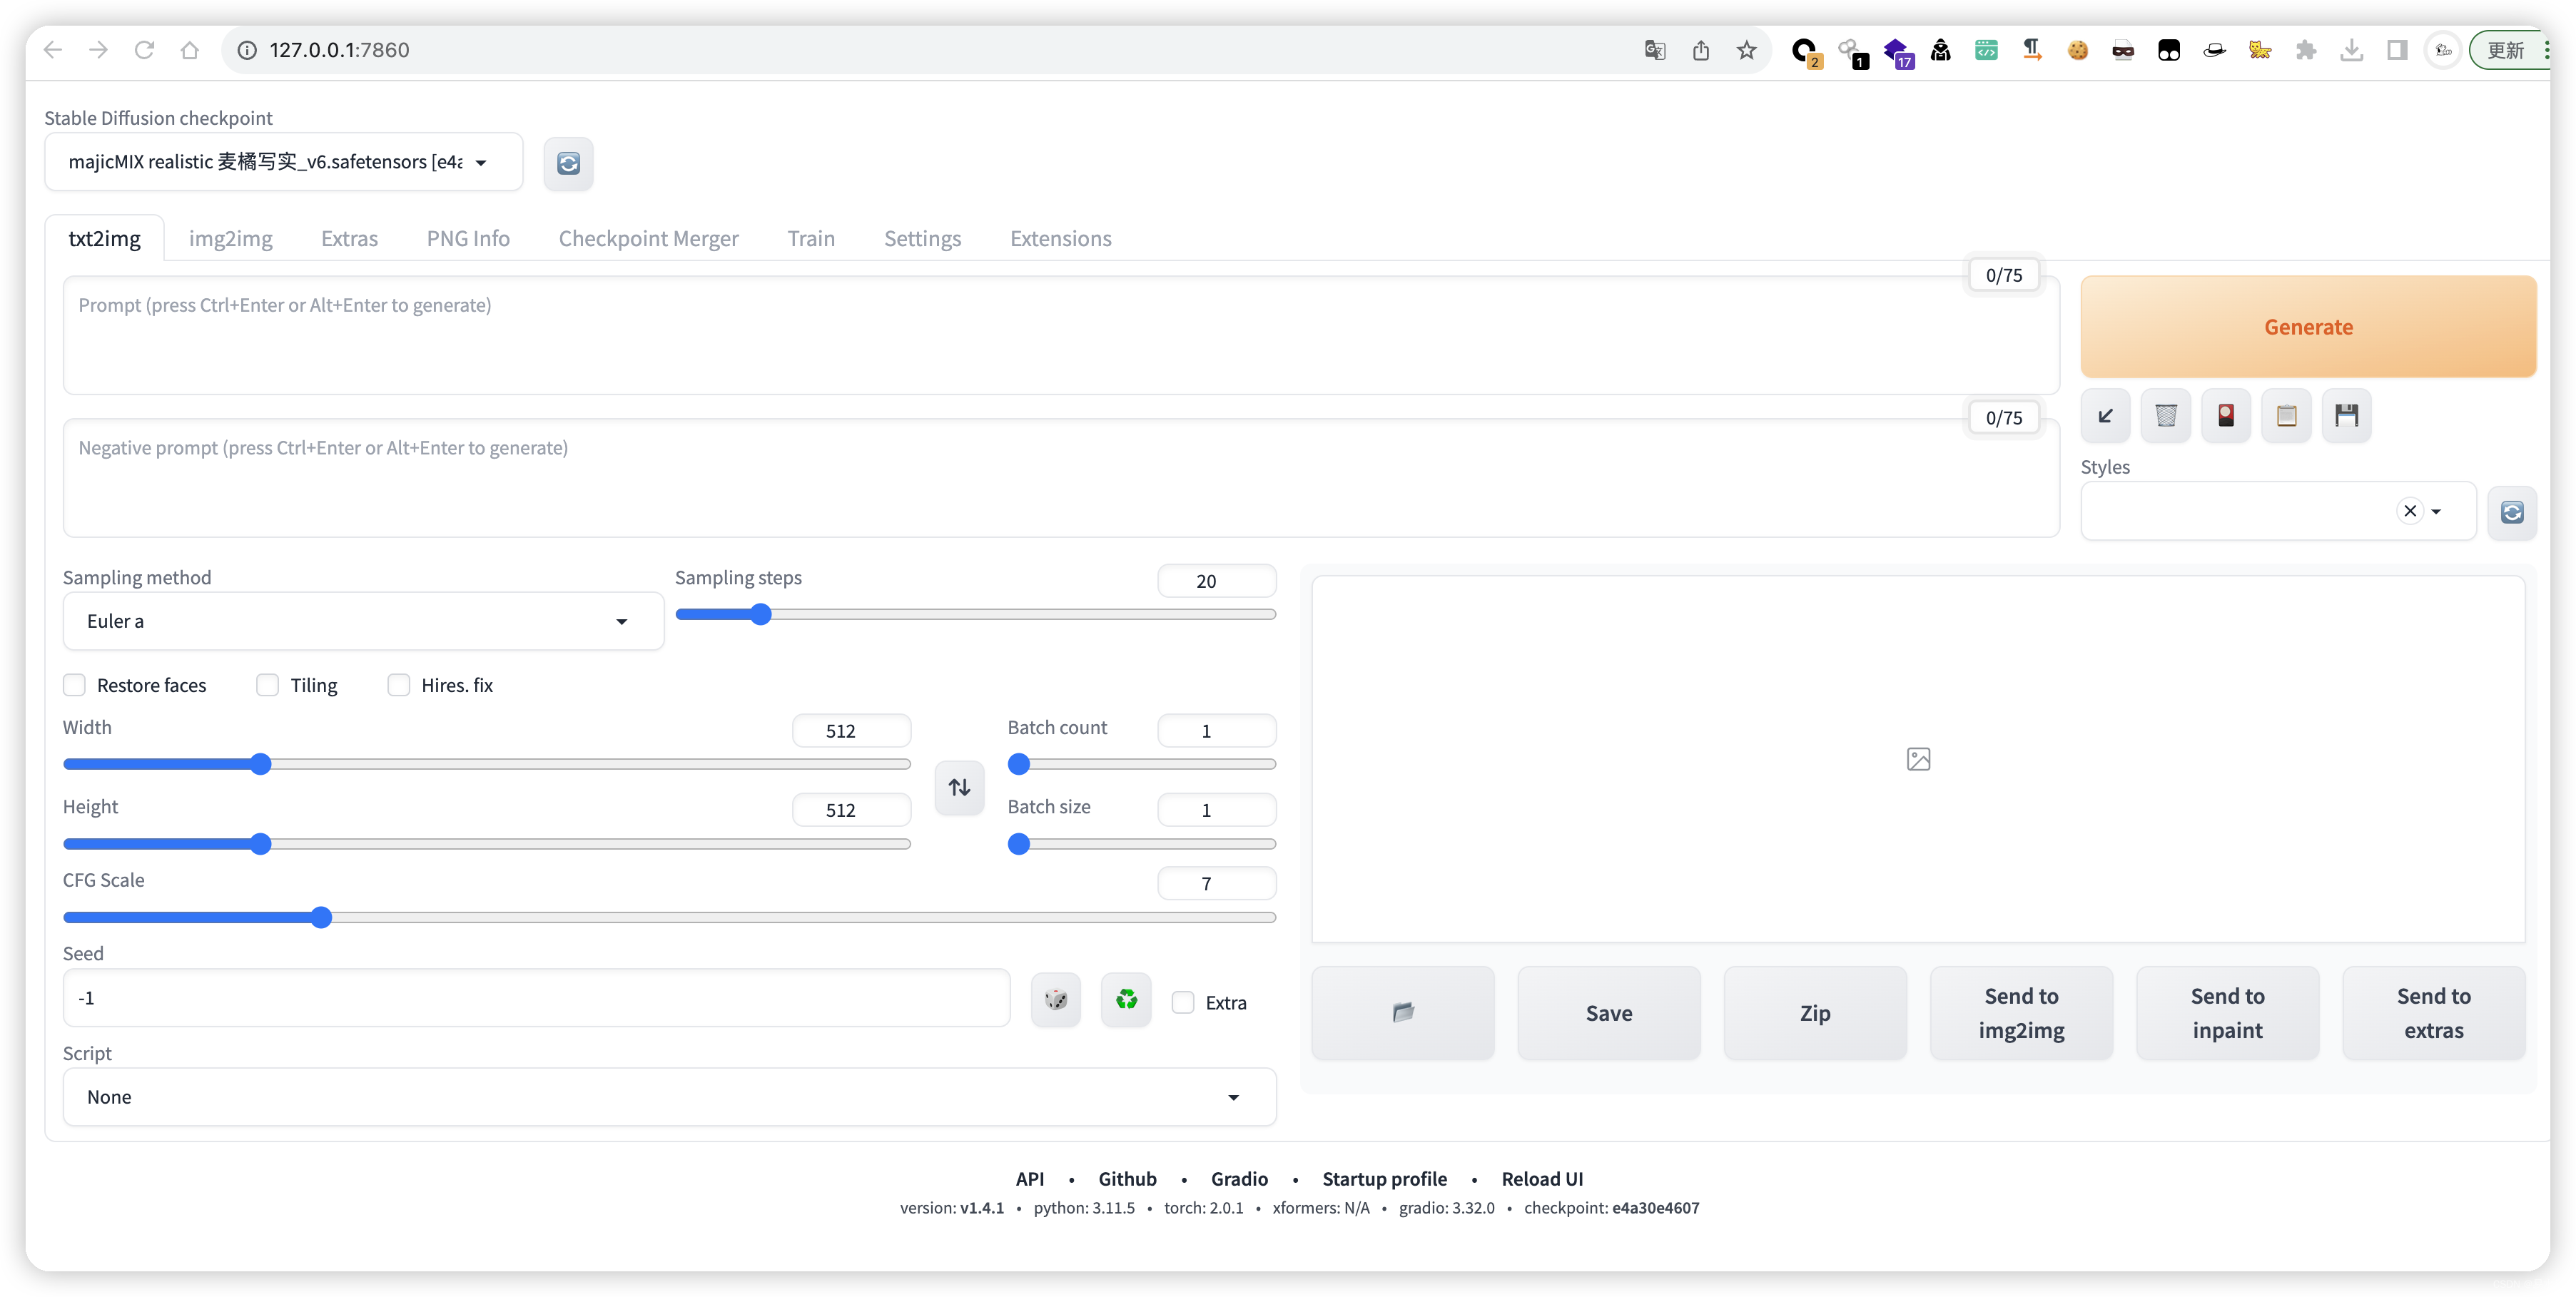Click the floppy disk save style icon
The height and width of the screenshot is (1297, 2576).
(x=2346, y=415)
